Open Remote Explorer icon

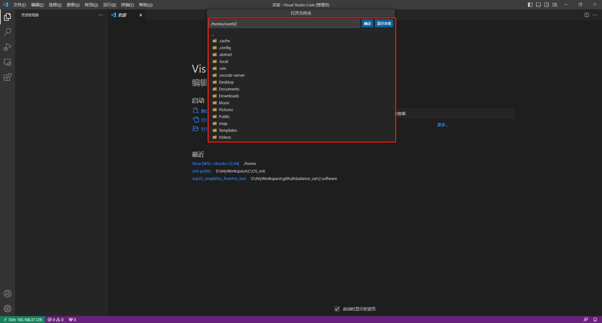tap(8, 62)
